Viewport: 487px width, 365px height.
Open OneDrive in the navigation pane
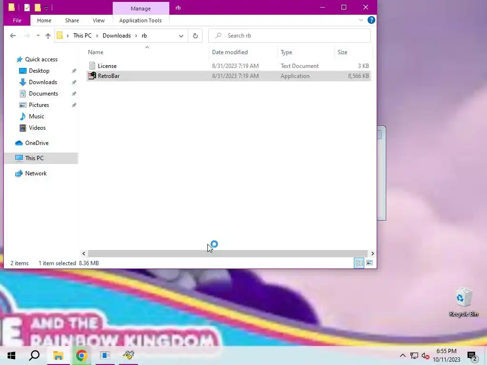click(37, 143)
